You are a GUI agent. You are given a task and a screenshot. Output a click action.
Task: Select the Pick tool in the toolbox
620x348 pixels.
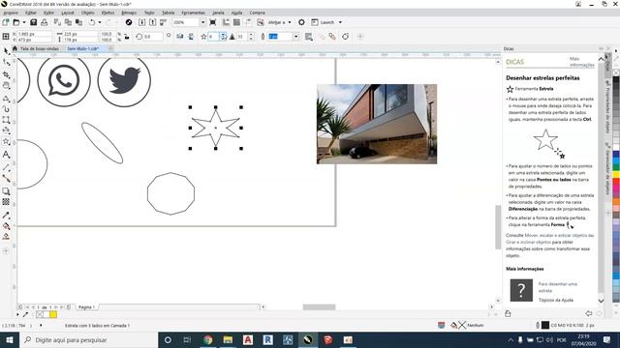[7, 51]
